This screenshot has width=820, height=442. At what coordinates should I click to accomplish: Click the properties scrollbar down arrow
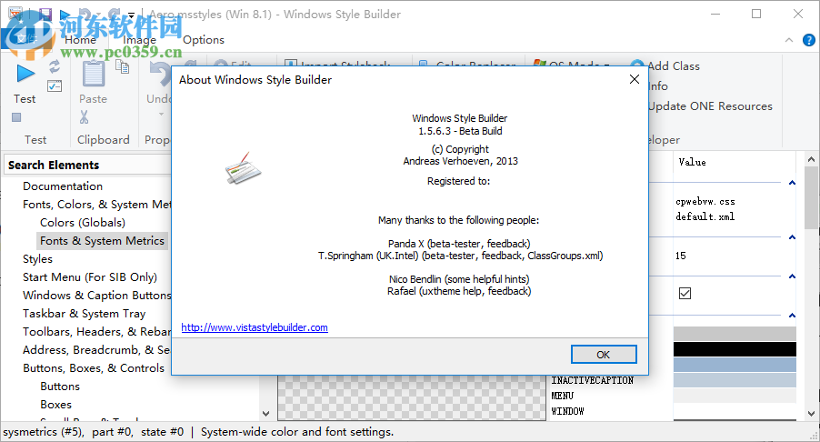(811, 413)
